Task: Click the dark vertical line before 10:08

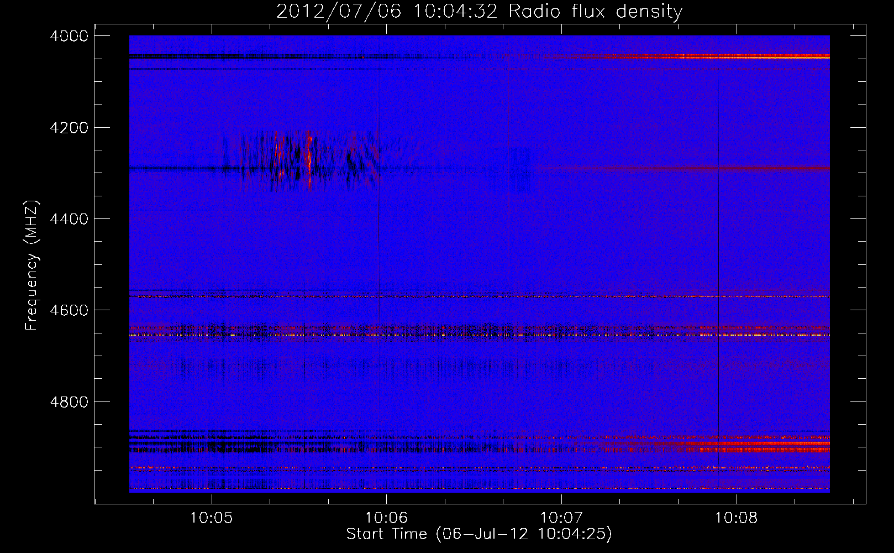Action: [718, 271]
